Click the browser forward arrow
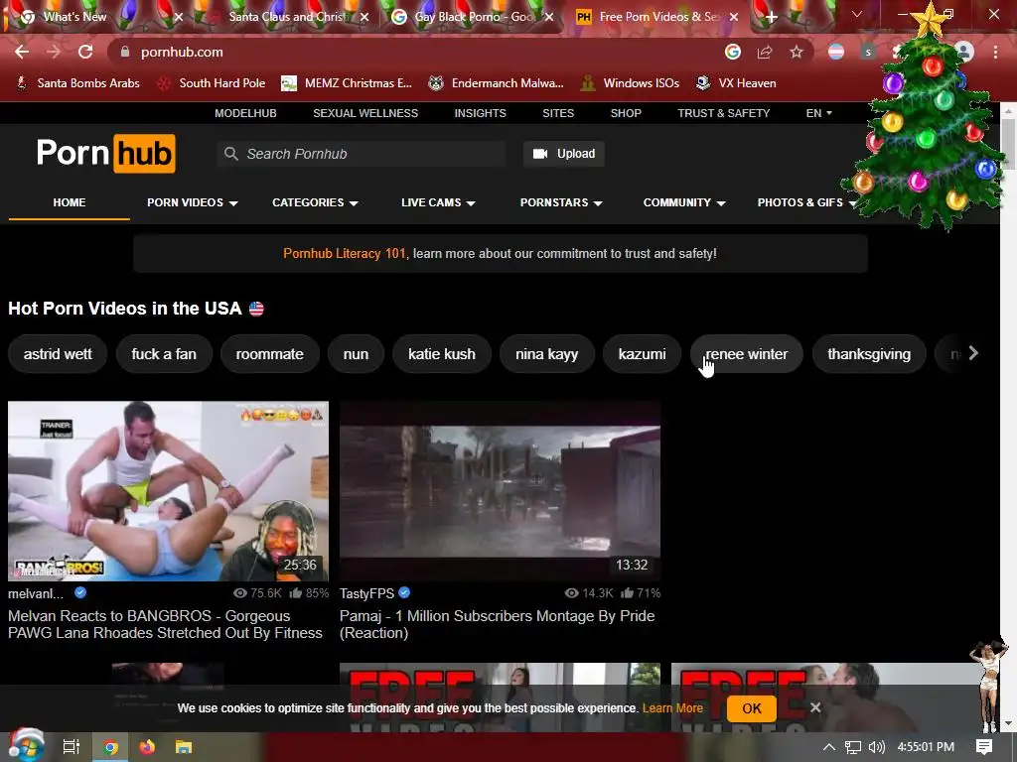This screenshot has height=762, width=1017. point(54,52)
